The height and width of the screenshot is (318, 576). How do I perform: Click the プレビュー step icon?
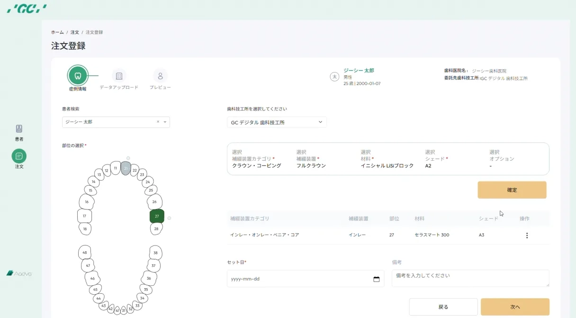(x=160, y=76)
